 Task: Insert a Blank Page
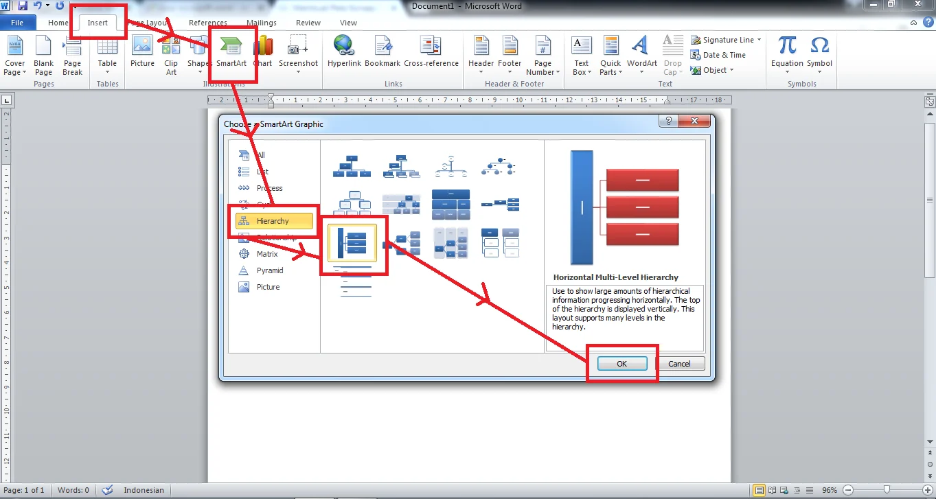43,56
